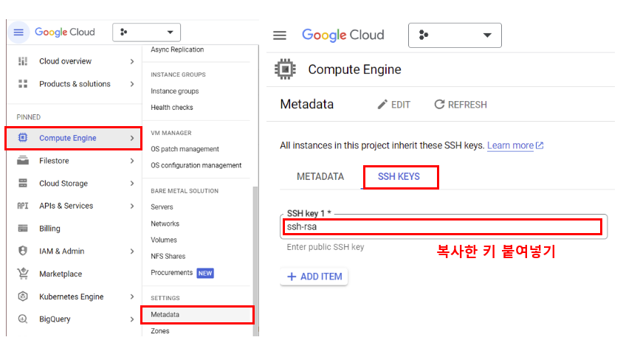Click the BigQuery magnifier icon
Image resolution: width=623 pixels, height=354 pixels.
tap(23, 319)
